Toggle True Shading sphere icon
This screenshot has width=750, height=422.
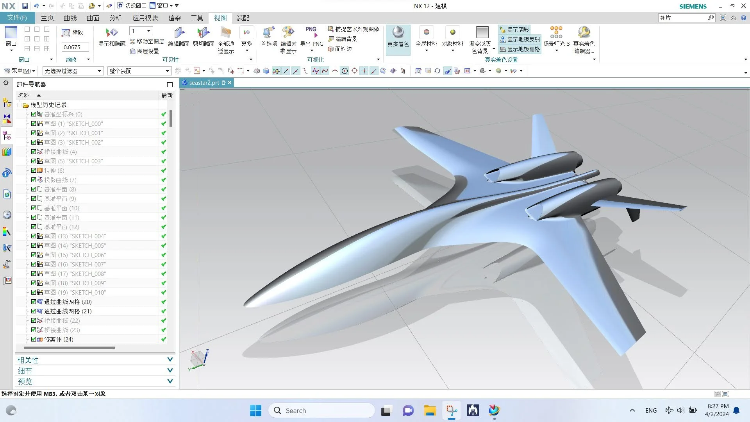click(398, 32)
